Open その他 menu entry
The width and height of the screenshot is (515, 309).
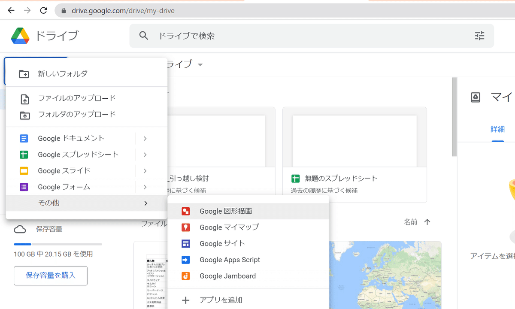[x=86, y=203]
